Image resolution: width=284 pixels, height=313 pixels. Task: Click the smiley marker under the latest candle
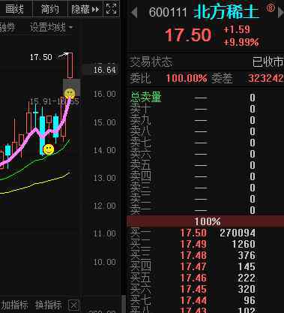(70, 93)
